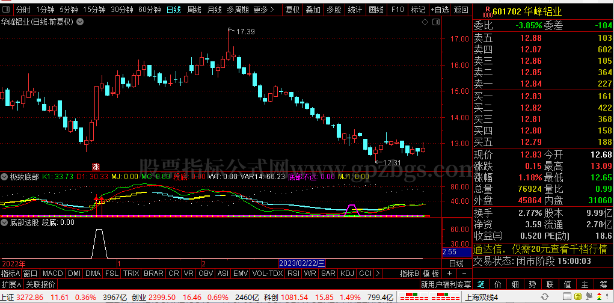Viewport: 614px width, 303px height.
Task: Select the DMI indicator
Action: click(x=74, y=274)
